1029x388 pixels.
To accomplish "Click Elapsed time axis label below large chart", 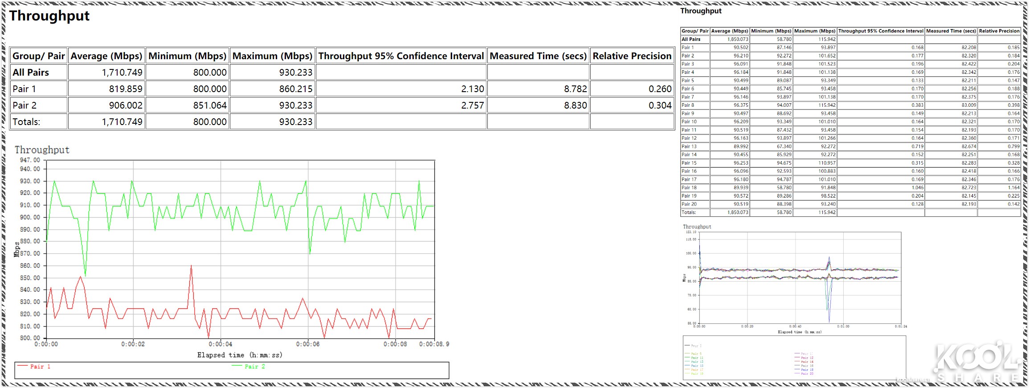I will pyautogui.click(x=240, y=355).
